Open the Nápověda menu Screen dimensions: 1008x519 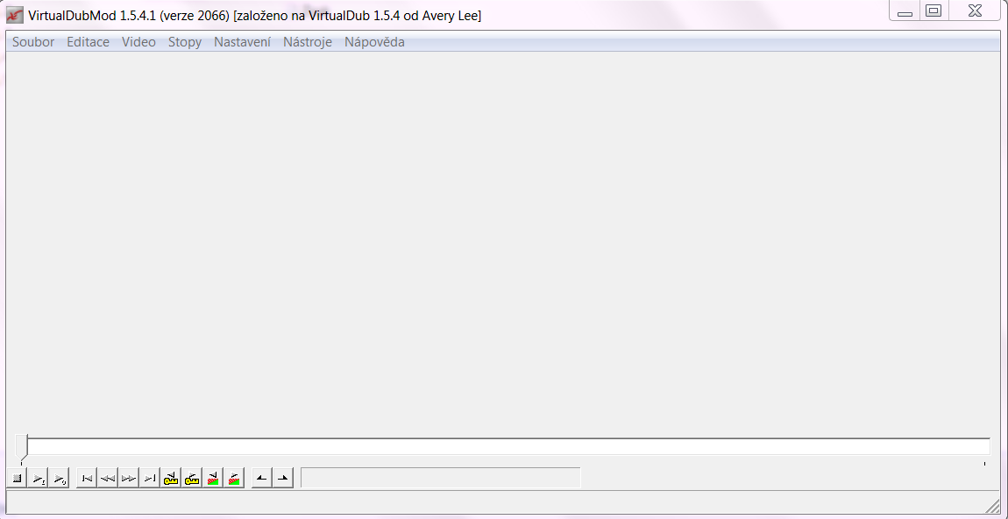[x=375, y=42]
